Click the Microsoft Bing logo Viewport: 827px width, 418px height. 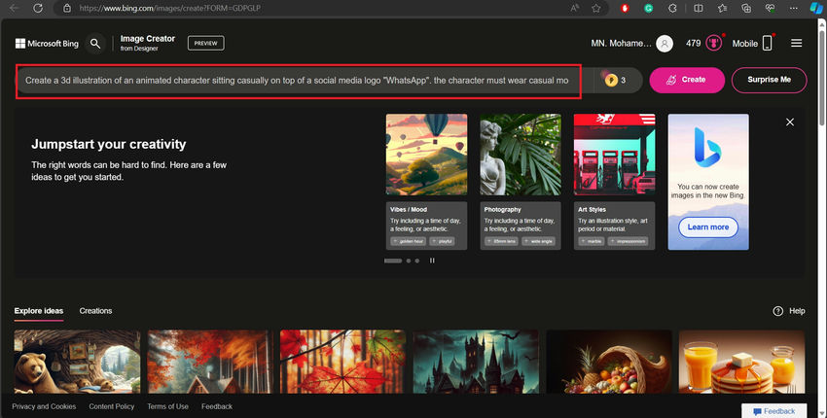coord(47,43)
